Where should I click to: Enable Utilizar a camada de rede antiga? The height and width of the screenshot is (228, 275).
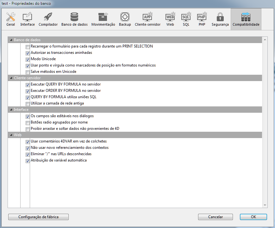tap(28, 104)
